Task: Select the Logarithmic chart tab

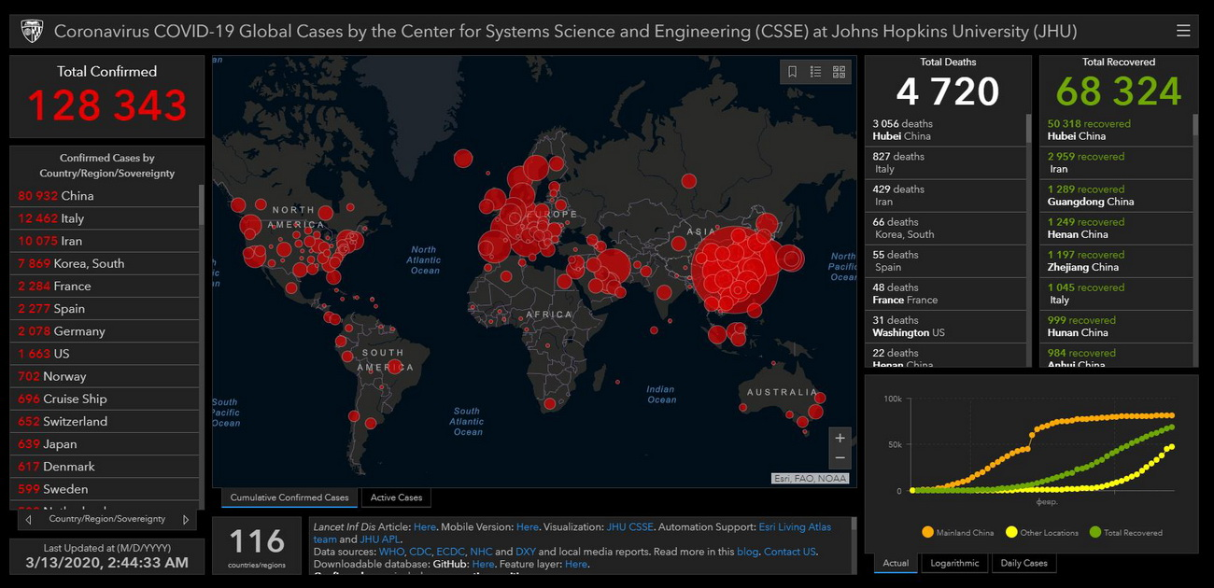Action: tap(955, 563)
